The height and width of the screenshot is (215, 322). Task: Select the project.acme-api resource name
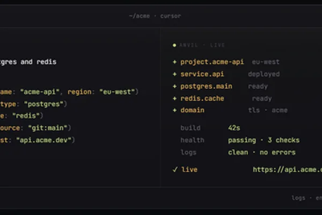[x=212, y=62]
